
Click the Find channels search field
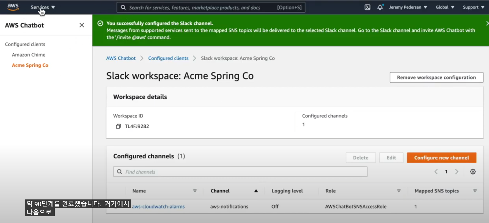240,172
